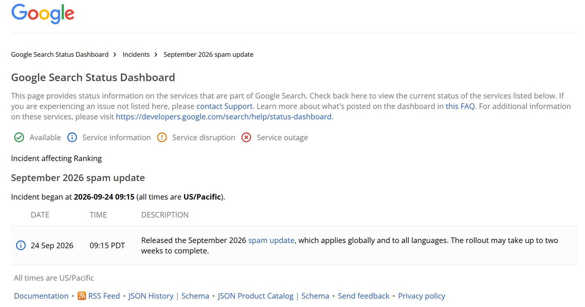The image size is (585, 307).
Task: Open the Privacy policy link
Action: pyautogui.click(x=422, y=296)
